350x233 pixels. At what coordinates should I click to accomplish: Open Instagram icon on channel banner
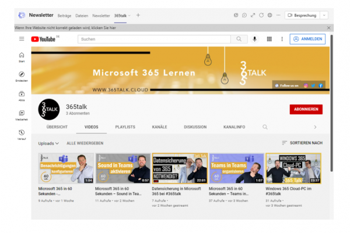306,86
